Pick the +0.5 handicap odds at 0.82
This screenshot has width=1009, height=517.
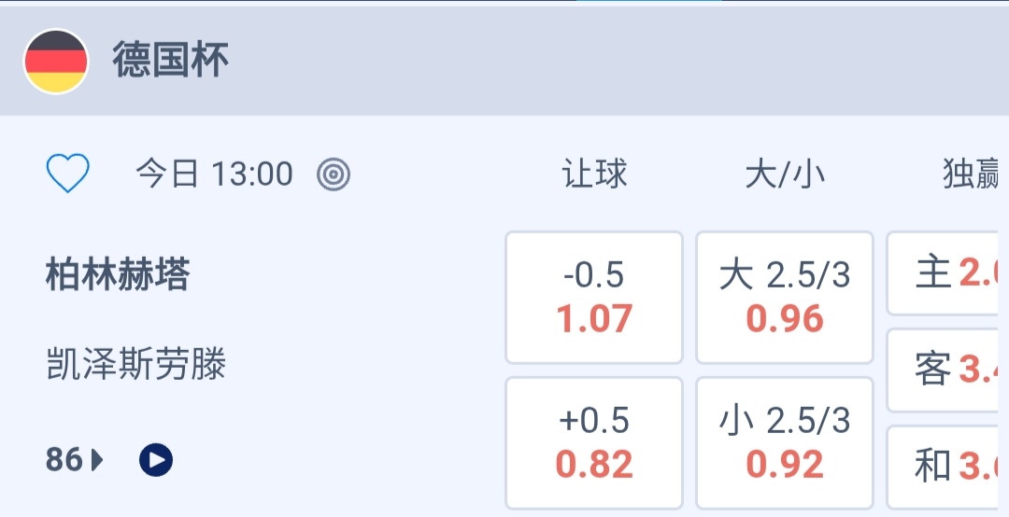click(594, 443)
